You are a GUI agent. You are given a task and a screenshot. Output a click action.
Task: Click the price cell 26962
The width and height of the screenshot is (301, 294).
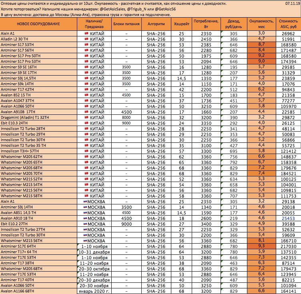(288, 34)
